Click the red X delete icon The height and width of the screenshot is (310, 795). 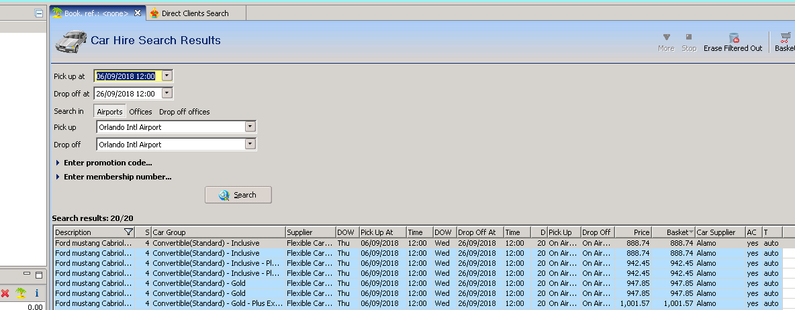tap(5, 293)
